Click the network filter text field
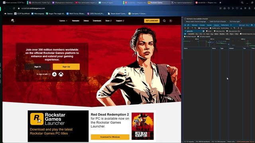Image resolution: width=255 pixels, height=143 pixels. [x=194, y=31]
